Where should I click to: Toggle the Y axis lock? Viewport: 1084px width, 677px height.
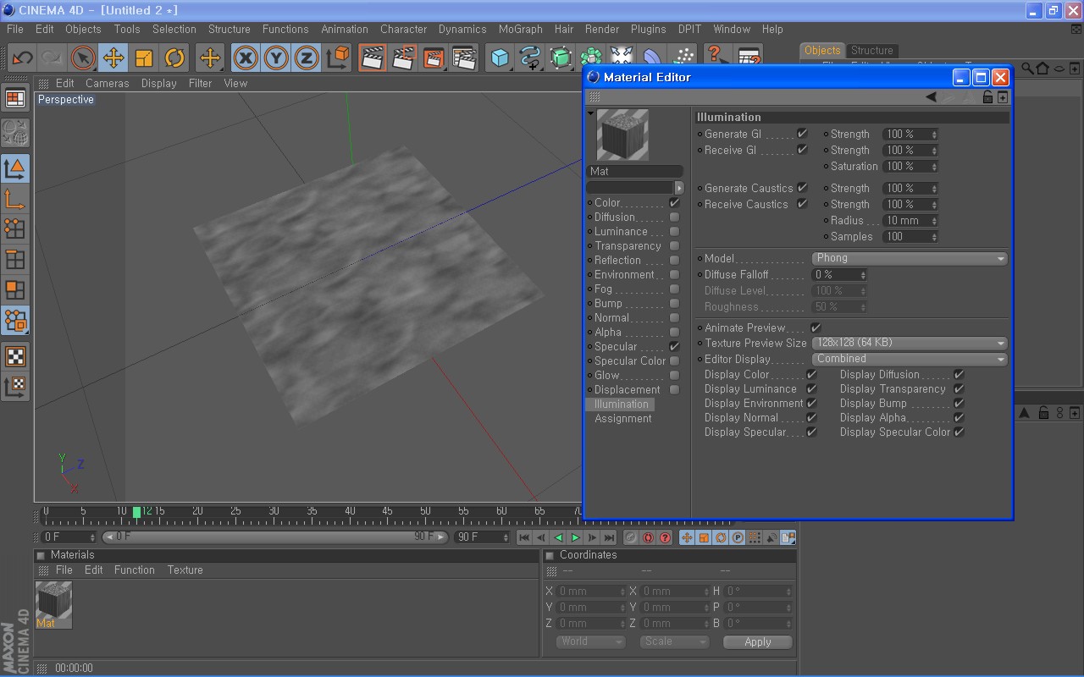276,58
